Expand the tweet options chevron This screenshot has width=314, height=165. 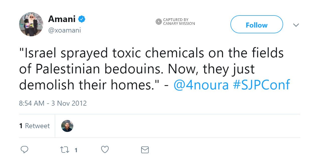pos(296,25)
